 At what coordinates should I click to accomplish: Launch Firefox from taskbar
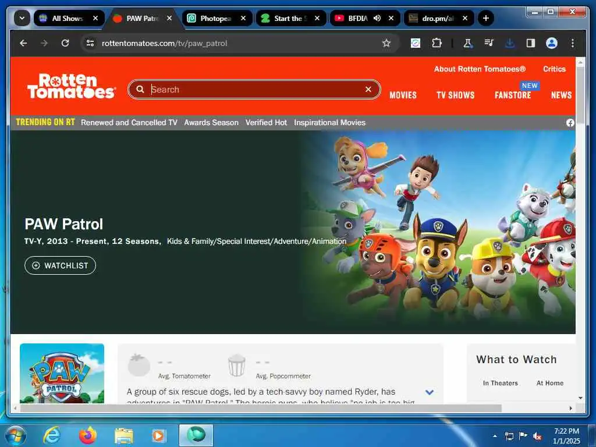pyautogui.click(x=88, y=435)
